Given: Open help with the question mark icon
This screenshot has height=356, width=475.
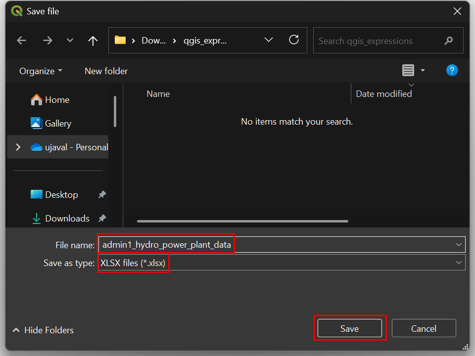Looking at the screenshot, I should (x=452, y=71).
